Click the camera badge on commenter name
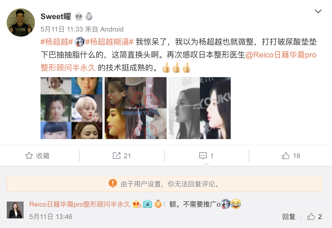The image size is (332, 228). (147, 204)
